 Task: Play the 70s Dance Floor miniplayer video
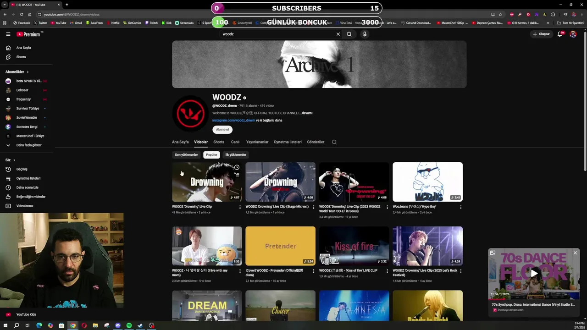pos(534,274)
